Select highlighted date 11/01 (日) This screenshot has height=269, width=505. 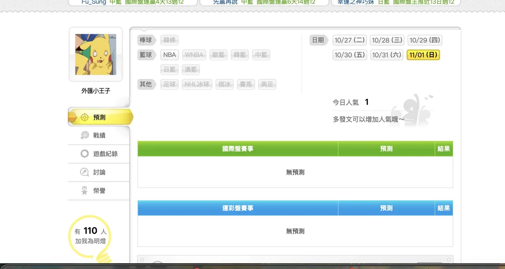(423, 55)
